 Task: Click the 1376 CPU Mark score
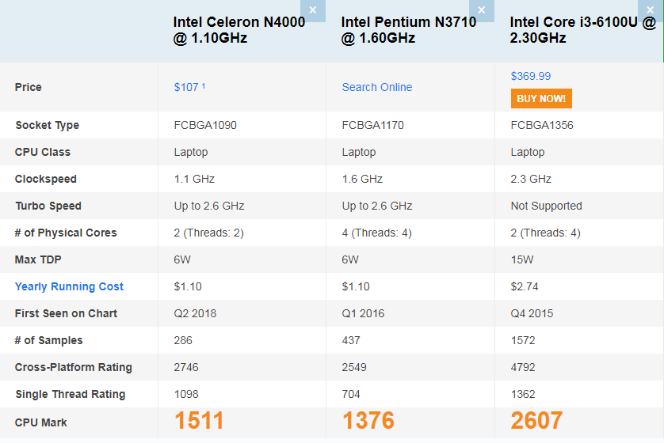tap(369, 421)
